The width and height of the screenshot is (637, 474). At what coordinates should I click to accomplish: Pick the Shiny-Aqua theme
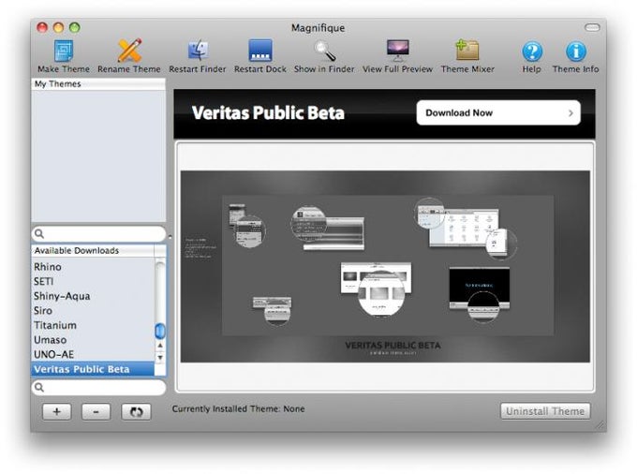93,296
